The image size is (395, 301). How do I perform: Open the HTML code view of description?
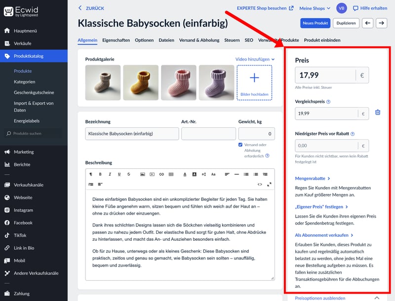260,184
